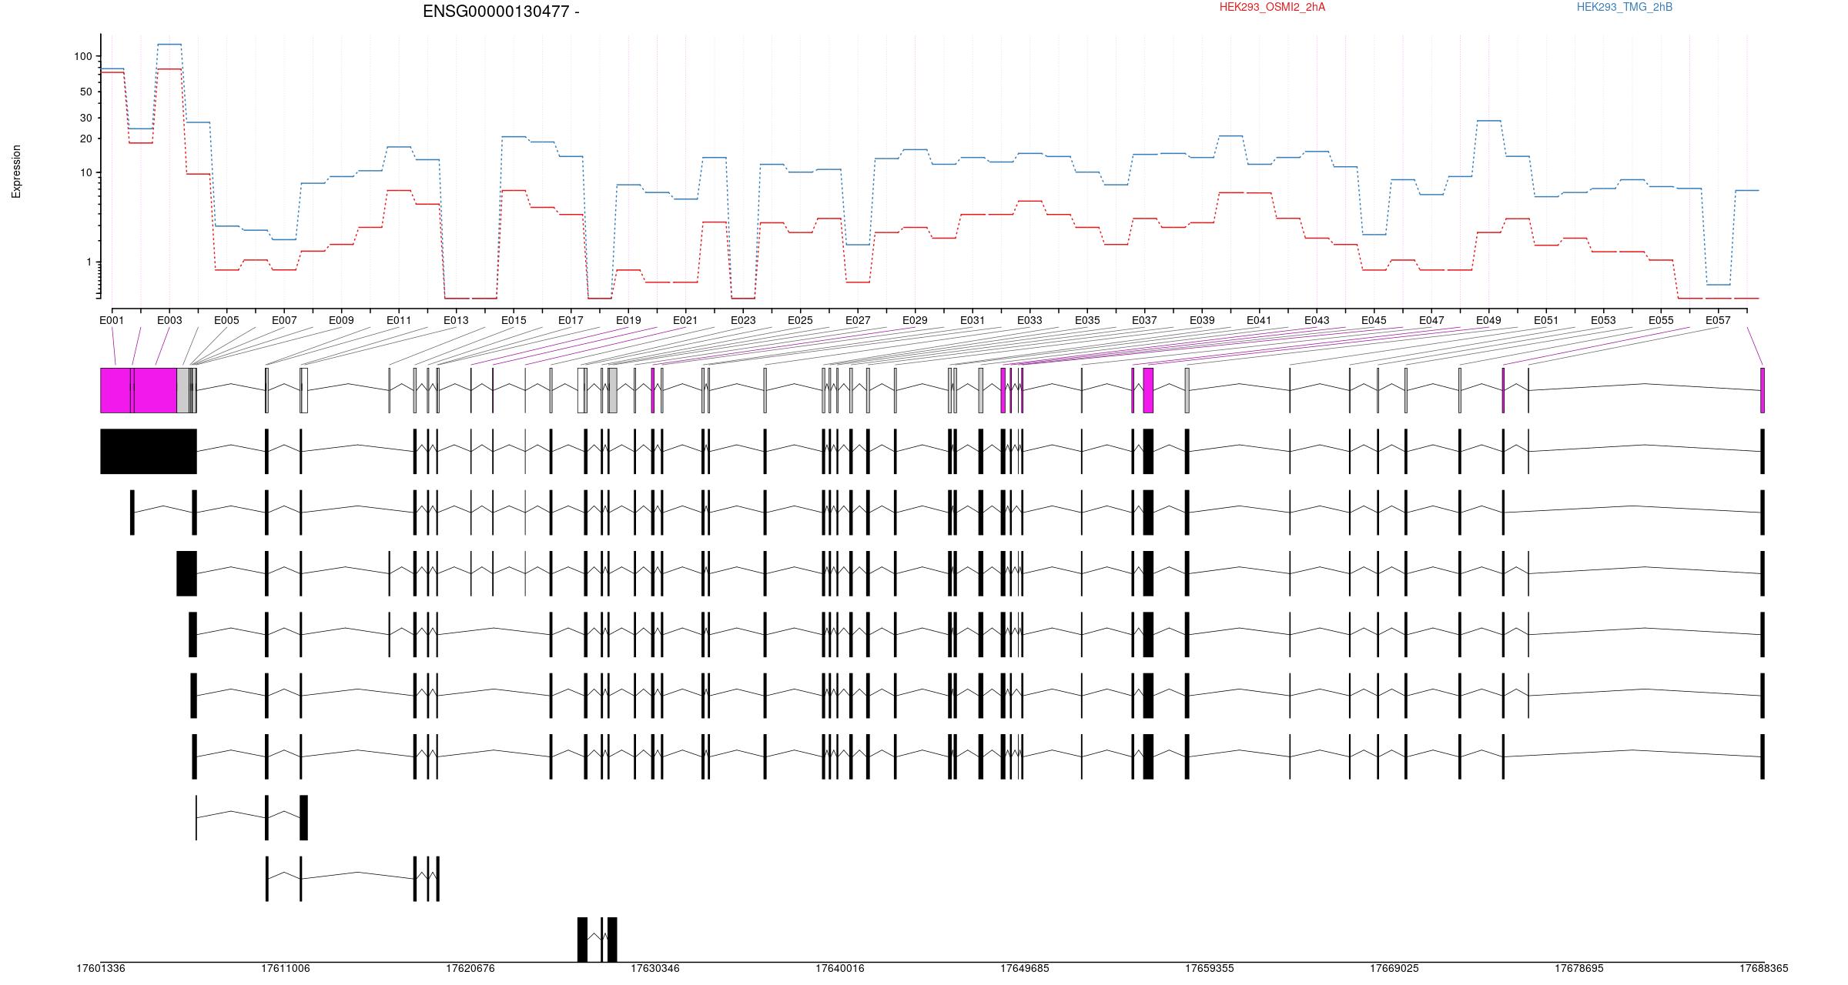Select exon bin label E055
This screenshot has width=1848, height=985.
[1661, 320]
